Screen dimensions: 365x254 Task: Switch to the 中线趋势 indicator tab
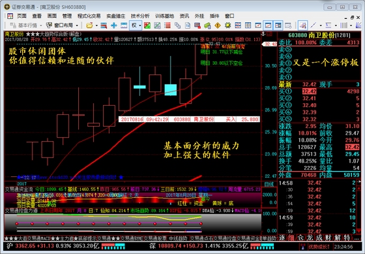click(178, 238)
